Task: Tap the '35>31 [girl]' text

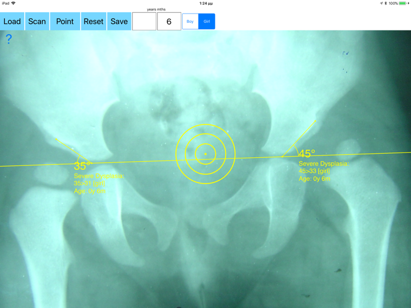Action: pyautogui.click(x=89, y=183)
